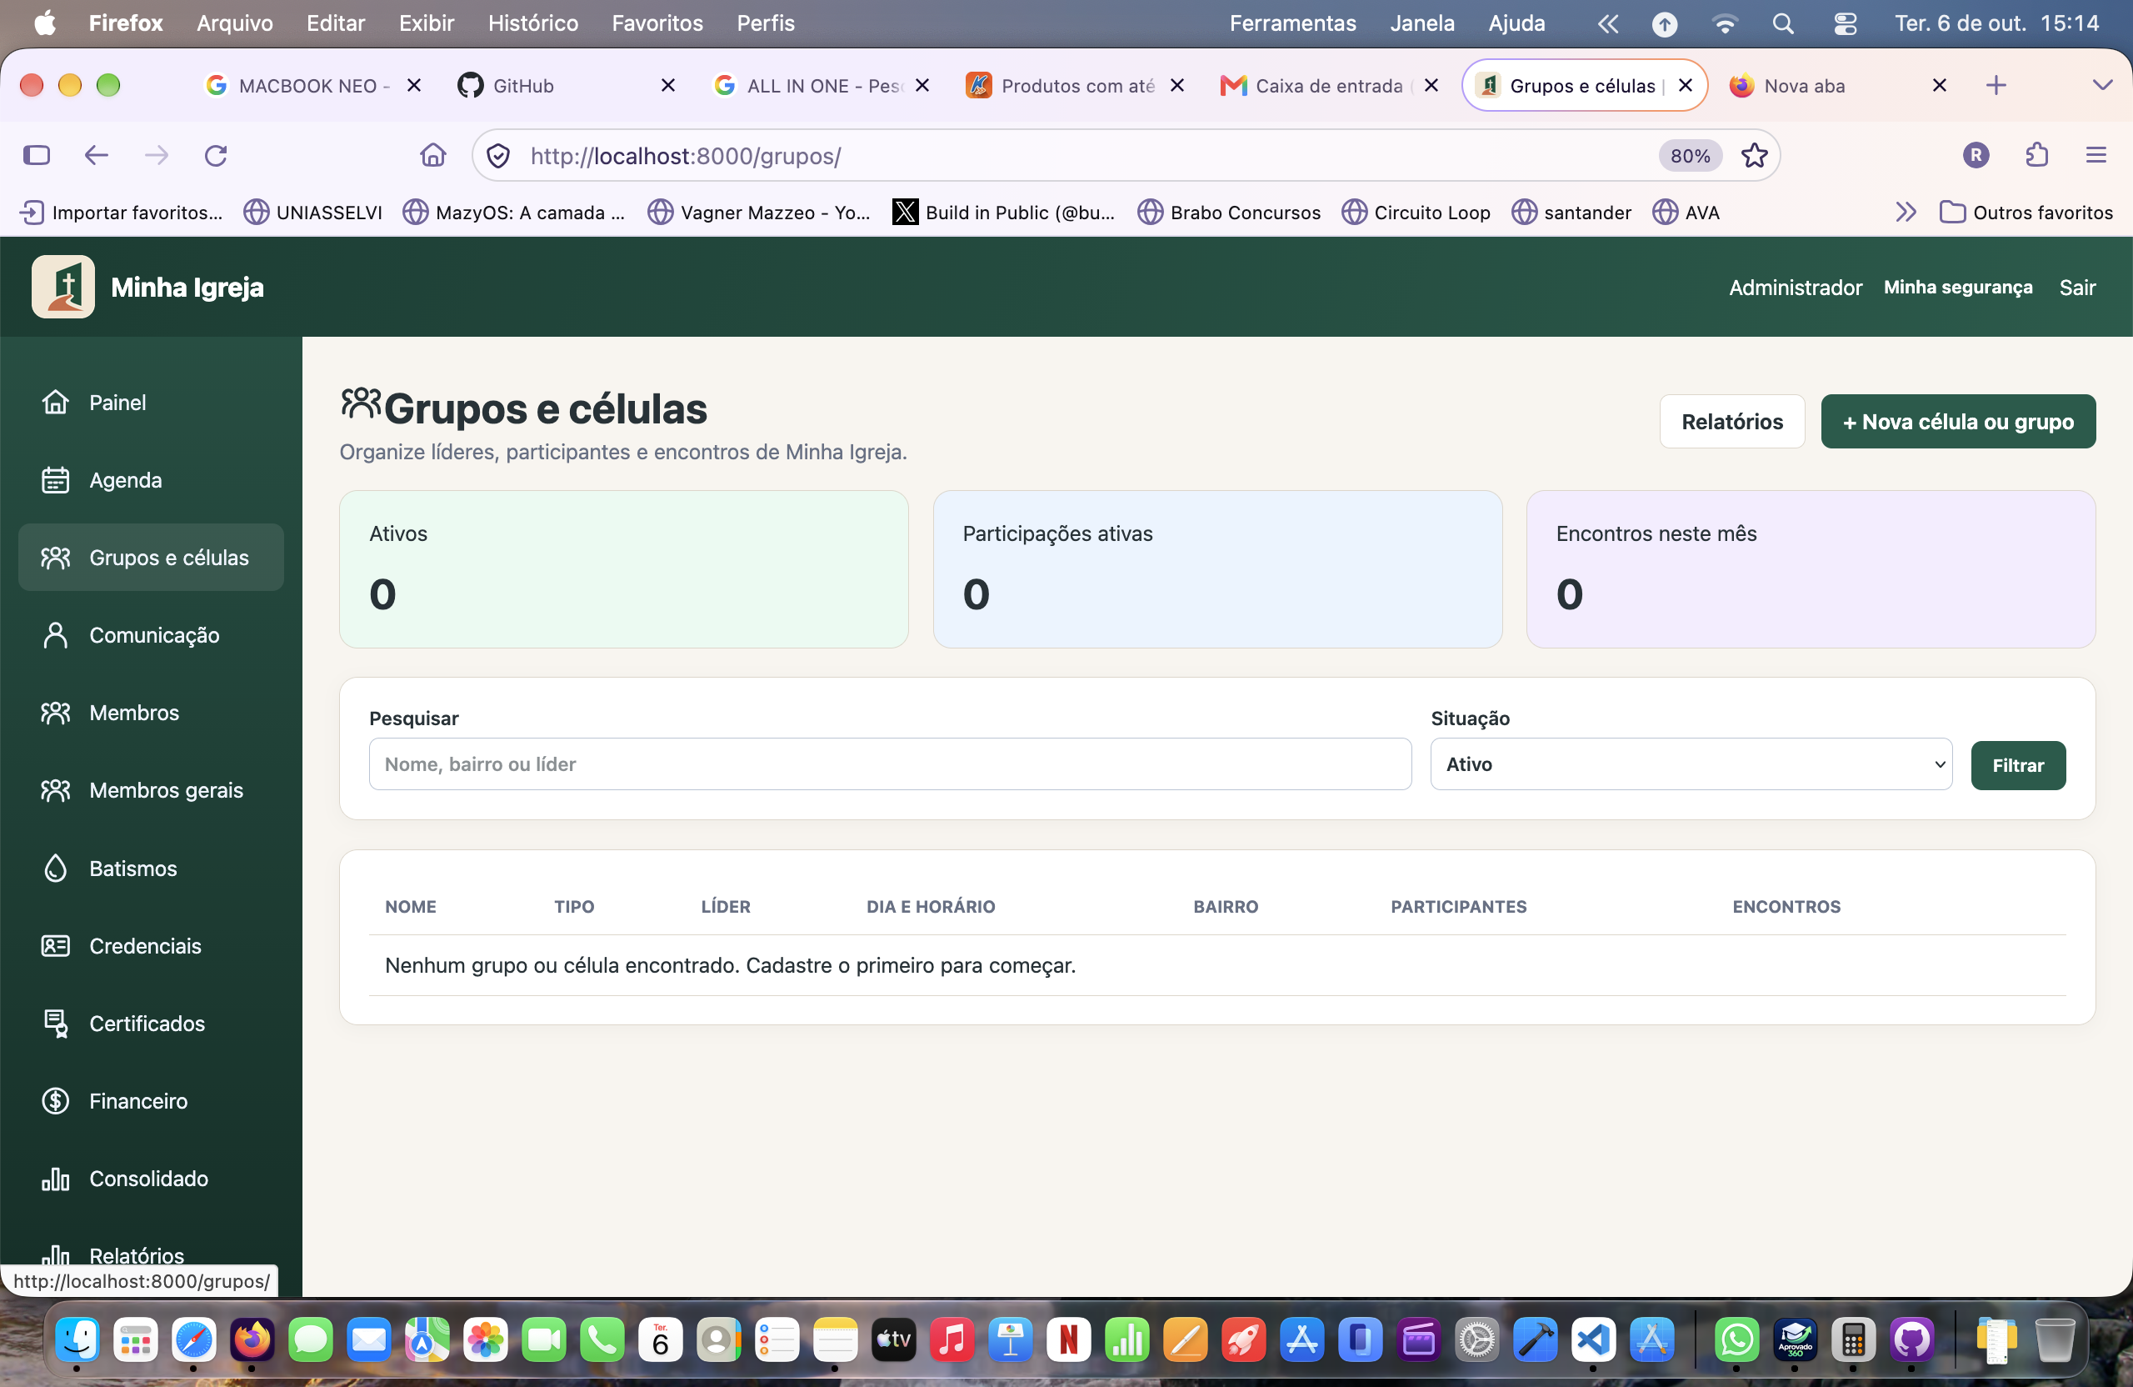Click the 80% zoom level indicator
The height and width of the screenshot is (1387, 2133).
point(1690,155)
